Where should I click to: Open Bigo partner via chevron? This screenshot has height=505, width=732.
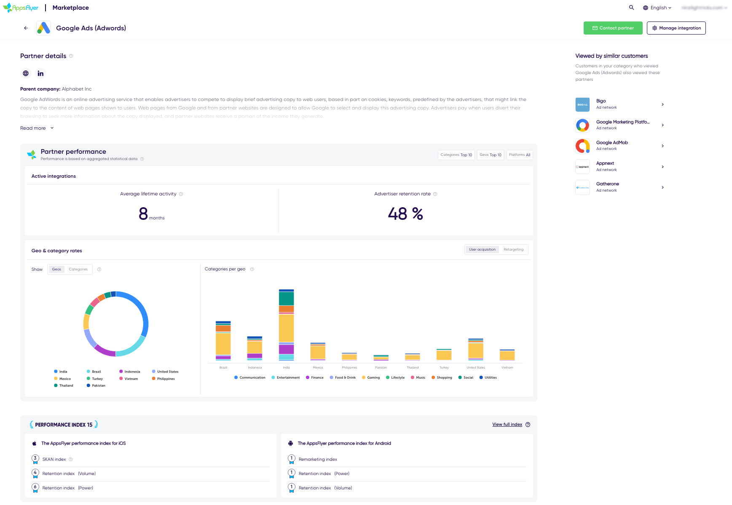tap(662, 104)
